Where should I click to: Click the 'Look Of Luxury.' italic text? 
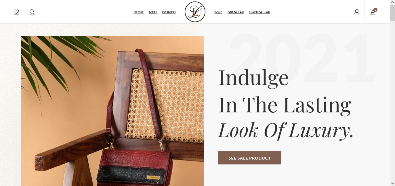pos(286,131)
